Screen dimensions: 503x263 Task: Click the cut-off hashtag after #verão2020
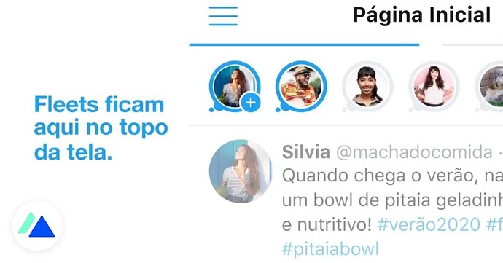pyautogui.click(x=494, y=224)
